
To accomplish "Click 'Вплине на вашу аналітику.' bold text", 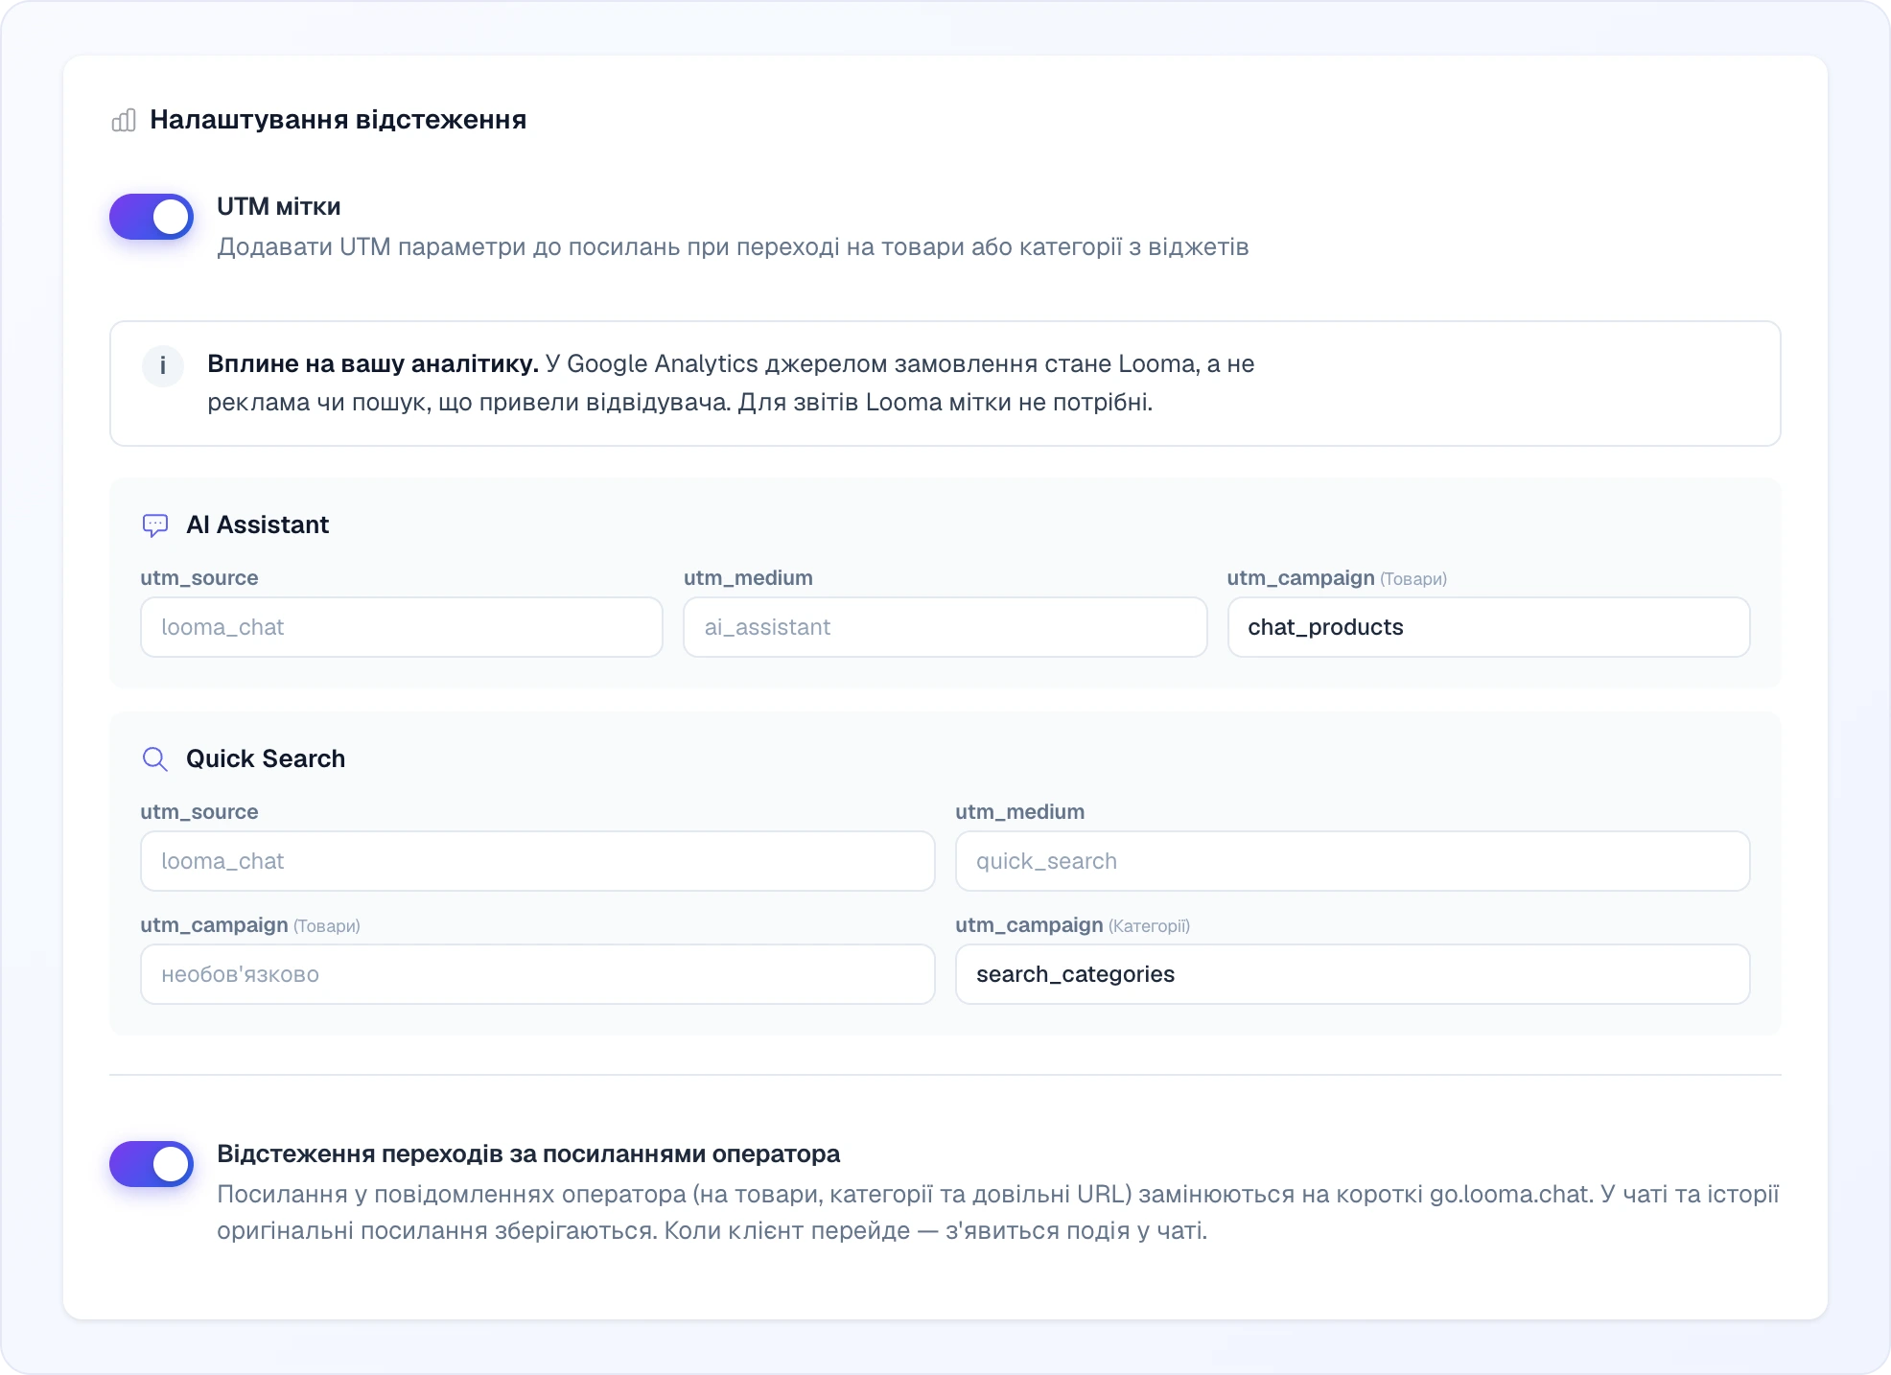I will (x=373, y=363).
